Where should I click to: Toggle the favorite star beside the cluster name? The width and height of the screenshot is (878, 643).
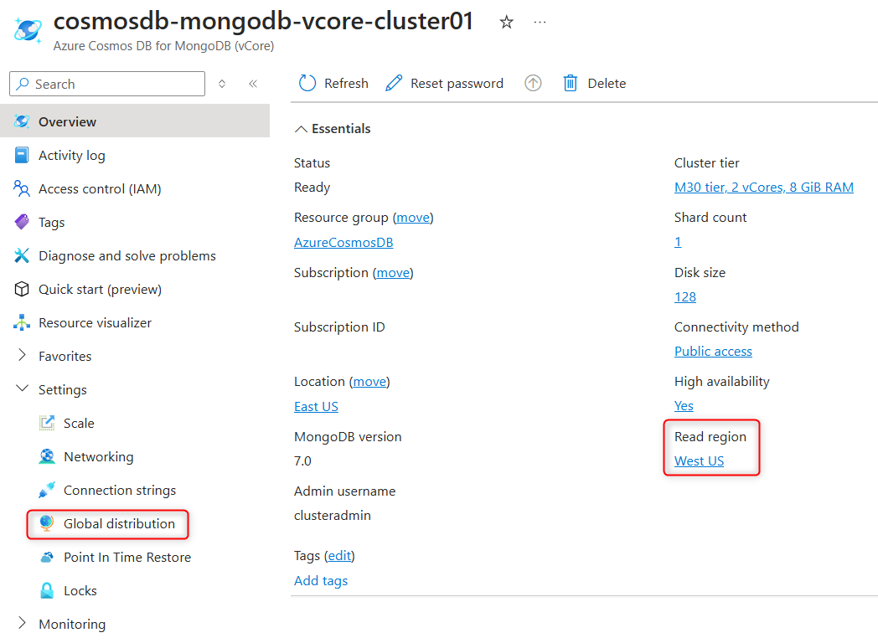[x=506, y=23]
